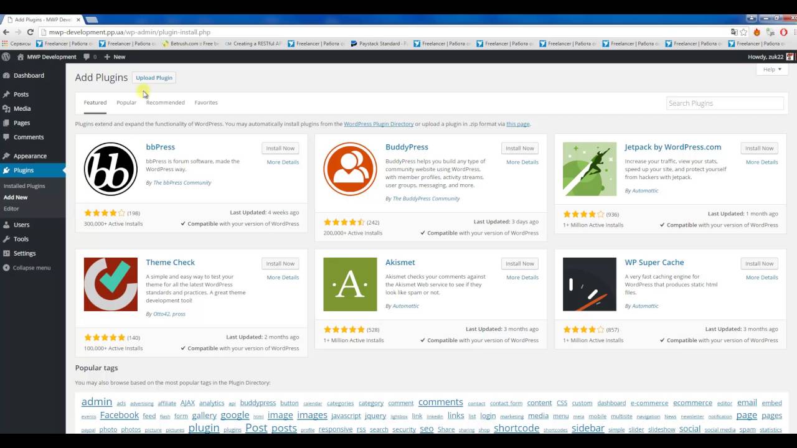Open Pages sidebar icon
The height and width of the screenshot is (448, 797).
(x=6, y=123)
